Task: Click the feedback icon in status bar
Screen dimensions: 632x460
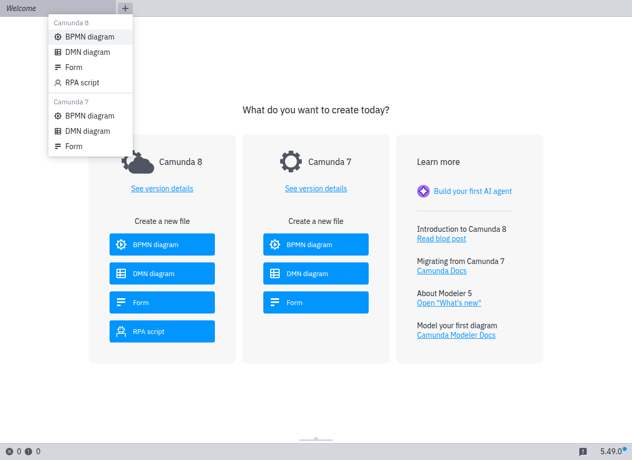Action: pyautogui.click(x=583, y=452)
